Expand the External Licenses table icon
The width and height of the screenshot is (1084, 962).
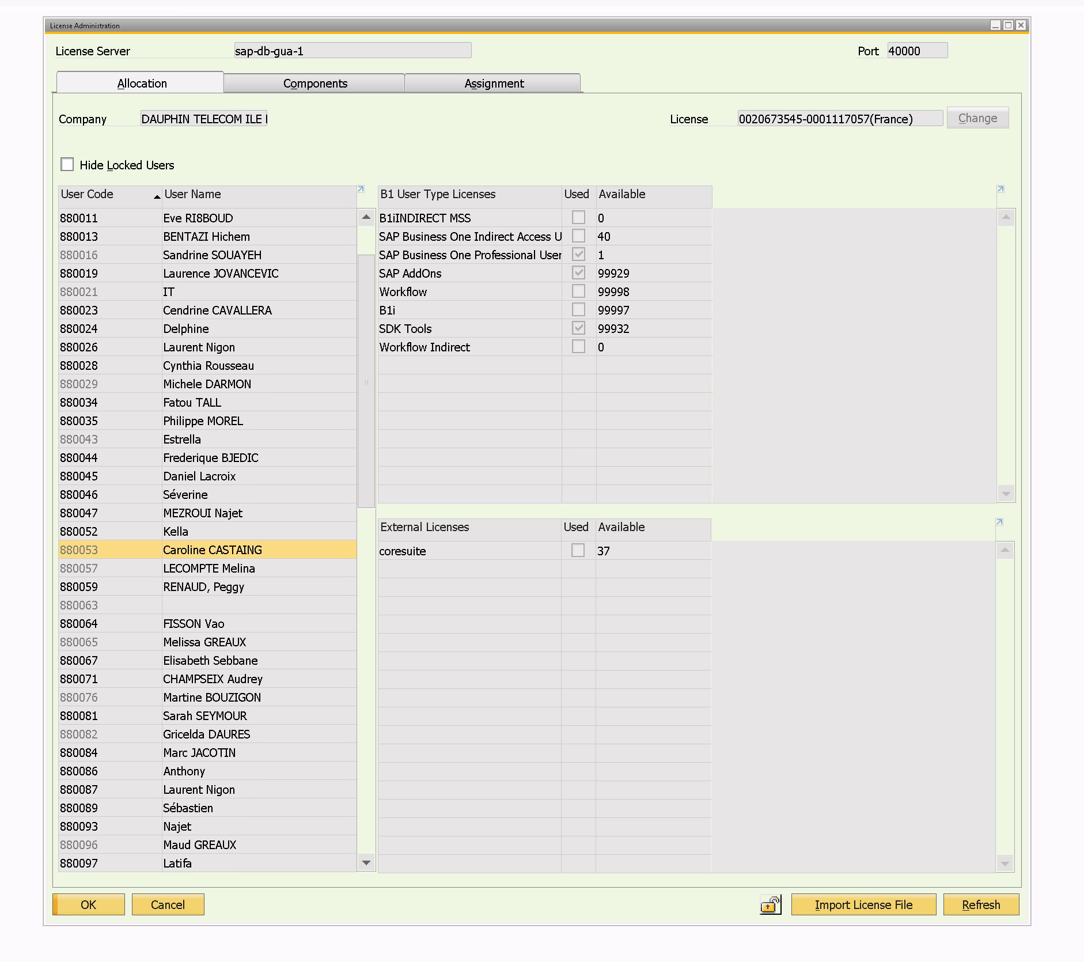pyautogui.click(x=999, y=522)
